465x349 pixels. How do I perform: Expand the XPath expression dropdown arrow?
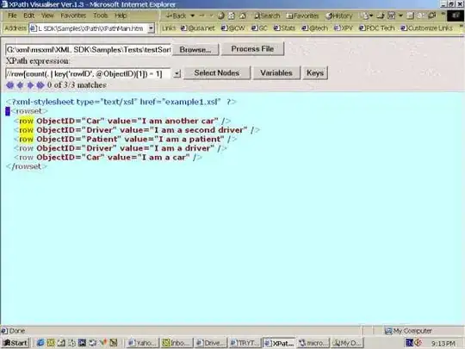[x=177, y=73]
